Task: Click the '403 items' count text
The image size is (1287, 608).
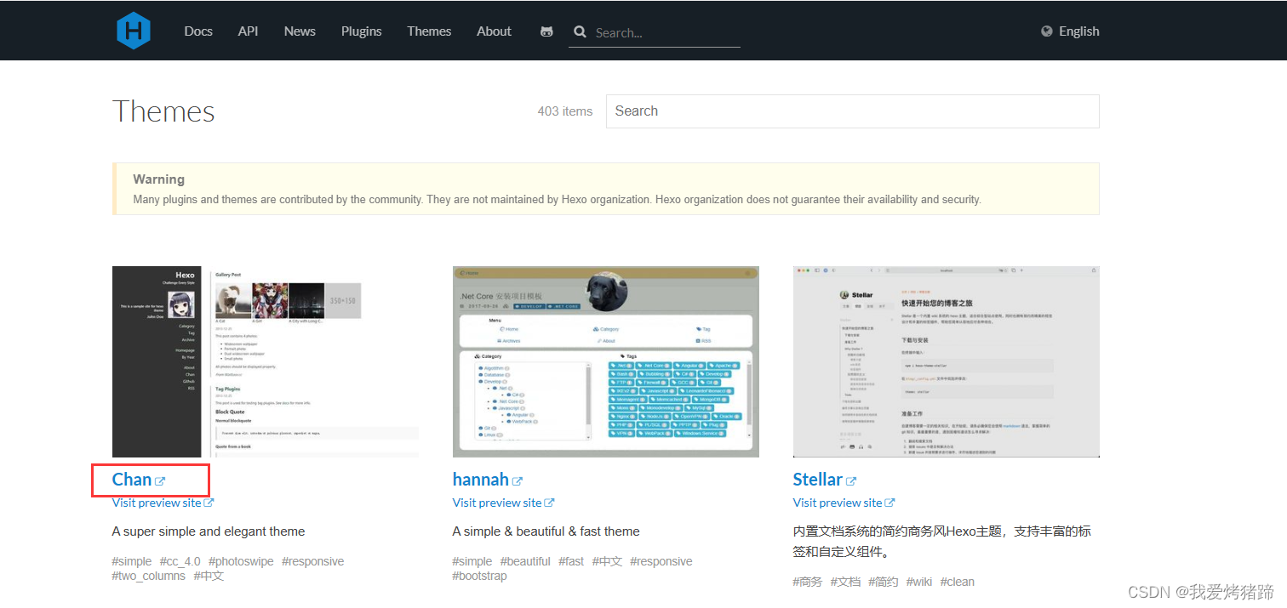Action: [565, 111]
